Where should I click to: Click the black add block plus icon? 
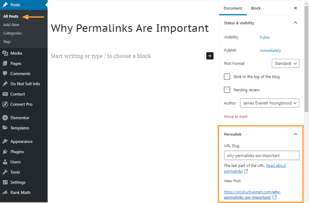tap(210, 56)
